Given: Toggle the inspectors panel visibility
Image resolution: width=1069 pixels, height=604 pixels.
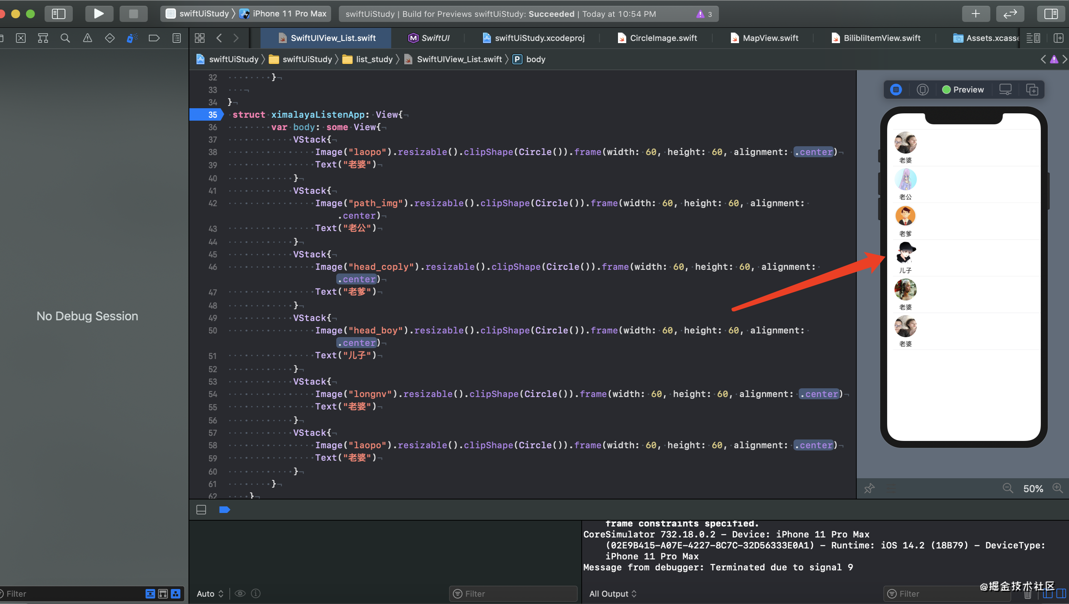Looking at the screenshot, I should [x=1051, y=14].
